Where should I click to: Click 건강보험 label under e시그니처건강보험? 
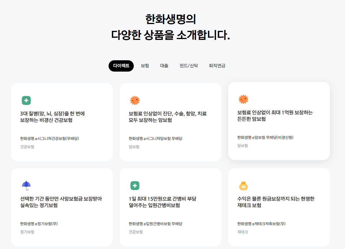pyautogui.click(x=27, y=147)
